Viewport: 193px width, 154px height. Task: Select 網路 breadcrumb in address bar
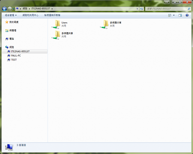click(x=25, y=9)
